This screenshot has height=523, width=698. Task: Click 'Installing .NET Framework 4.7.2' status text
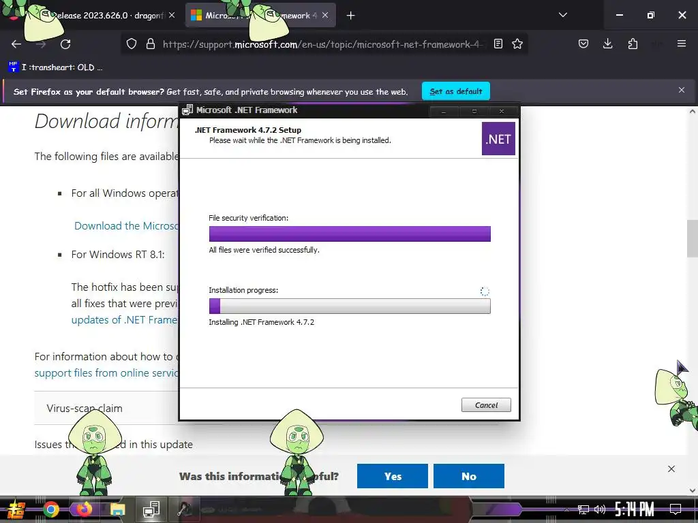pos(261,322)
